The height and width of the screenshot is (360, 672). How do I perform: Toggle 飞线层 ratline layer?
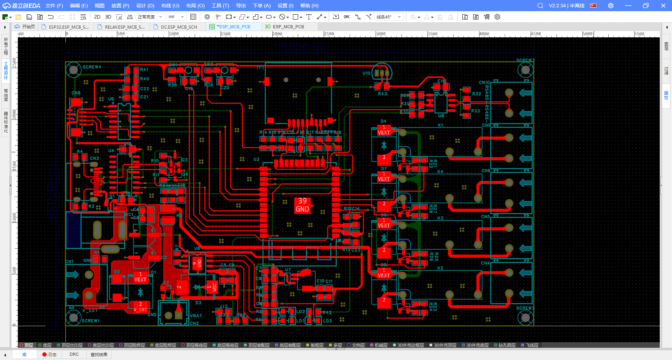[530, 345]
